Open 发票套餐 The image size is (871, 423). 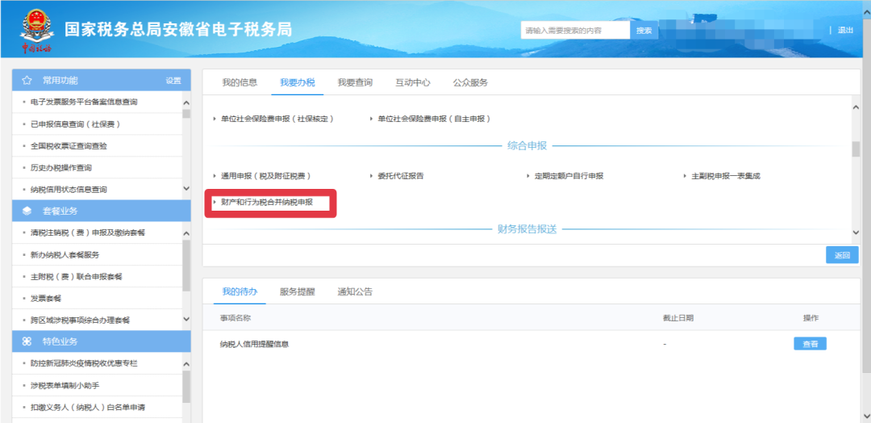tap(46, 299)
